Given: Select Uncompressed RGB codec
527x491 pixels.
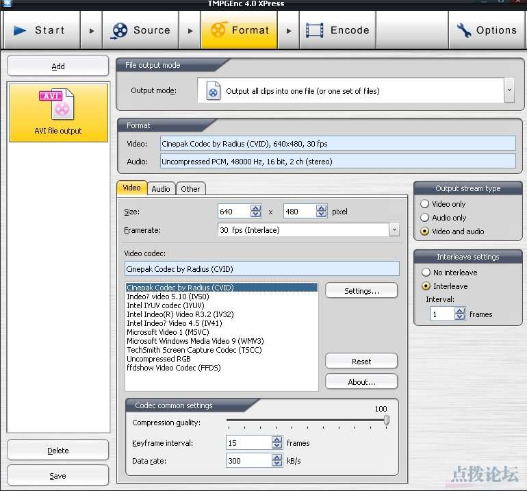Looking at the screenshot, I should coord(222,359).
